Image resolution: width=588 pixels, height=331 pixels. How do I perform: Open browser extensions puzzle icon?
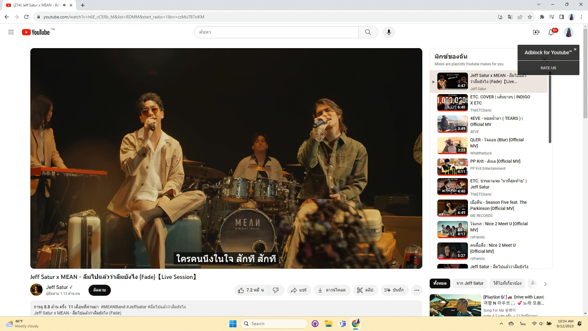tap(542, 17)
